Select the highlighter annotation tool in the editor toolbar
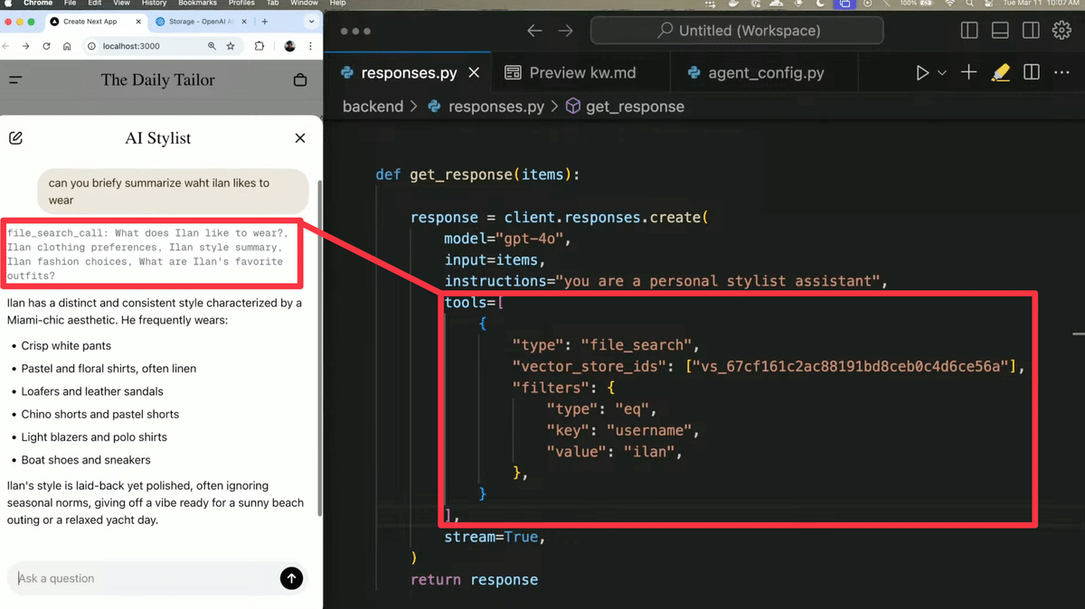 point(1000,72)
